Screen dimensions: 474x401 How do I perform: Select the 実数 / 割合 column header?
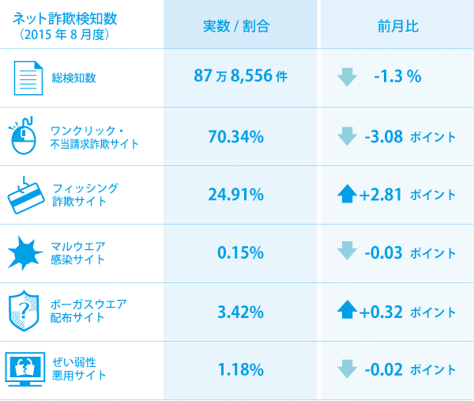click(x=235, y=26)
